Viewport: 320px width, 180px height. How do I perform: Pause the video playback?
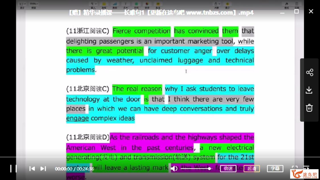[13, 169]
